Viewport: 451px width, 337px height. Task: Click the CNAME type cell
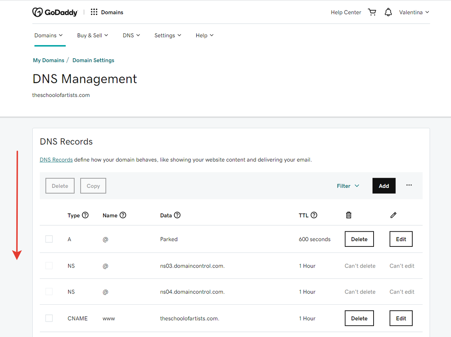pos(77,318)
